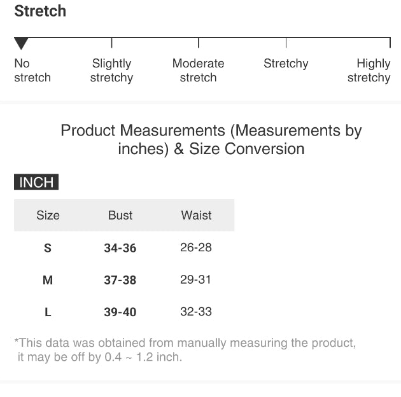Select the size M row label
401x397 pixels.
(x=48, y=280)
